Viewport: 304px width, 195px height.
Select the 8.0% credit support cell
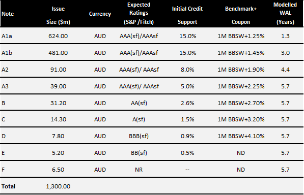pos(187,70)
